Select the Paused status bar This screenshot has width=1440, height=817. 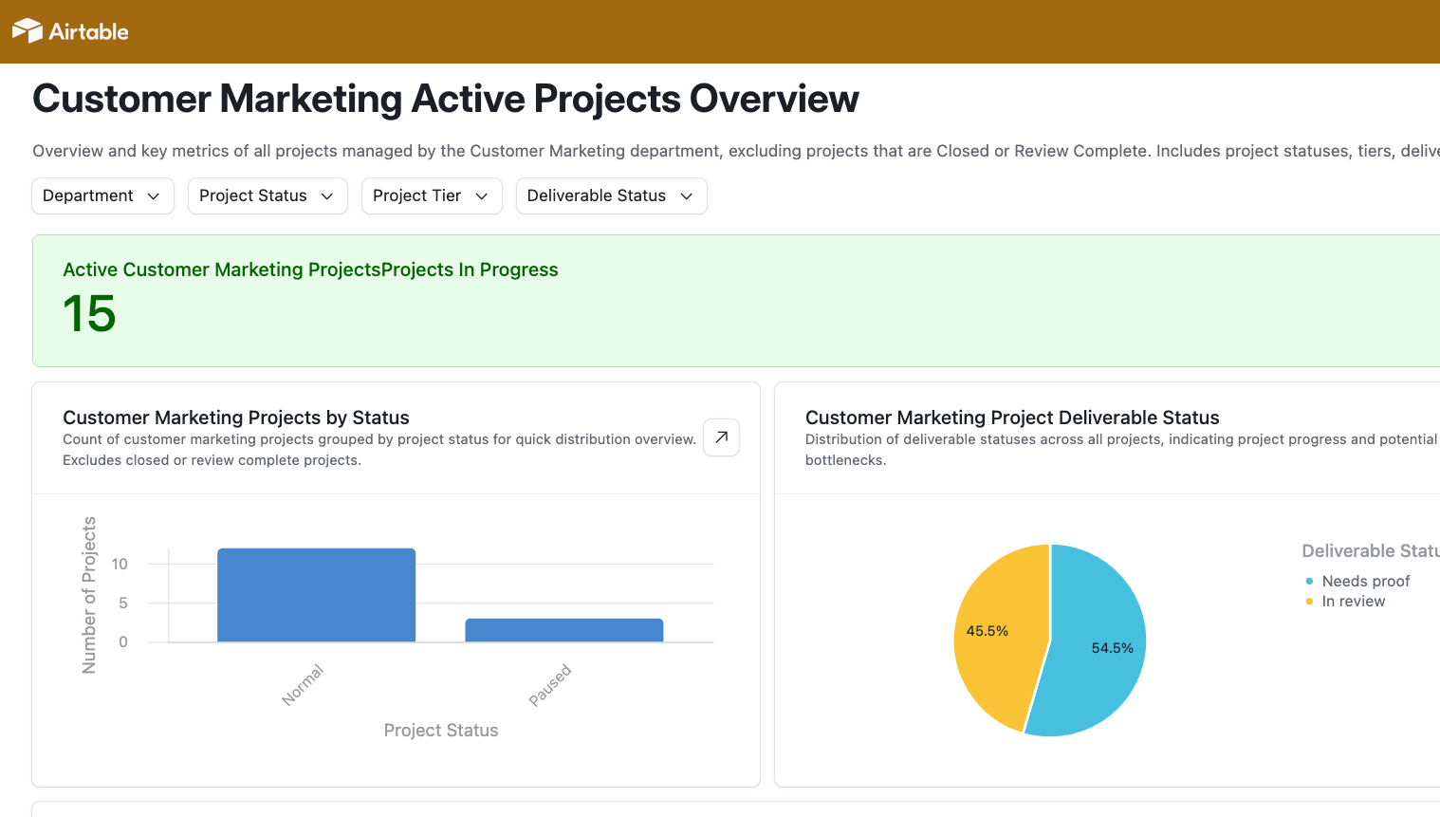point(564,630)
